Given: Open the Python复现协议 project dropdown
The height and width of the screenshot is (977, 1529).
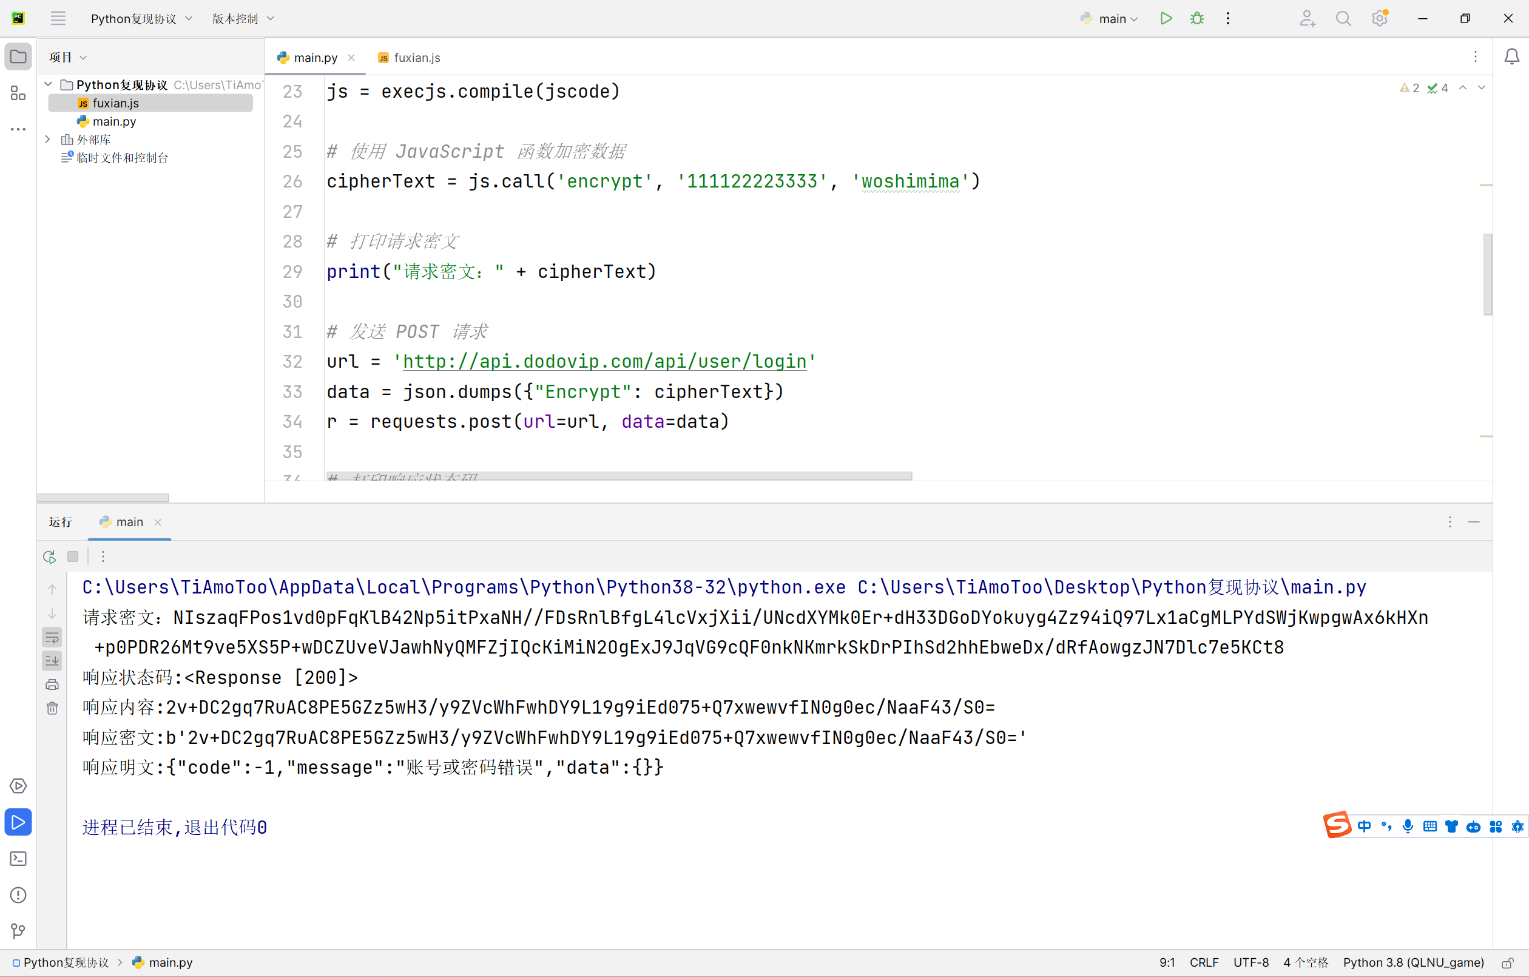Looking at the screenshot, I should (141, 18).
